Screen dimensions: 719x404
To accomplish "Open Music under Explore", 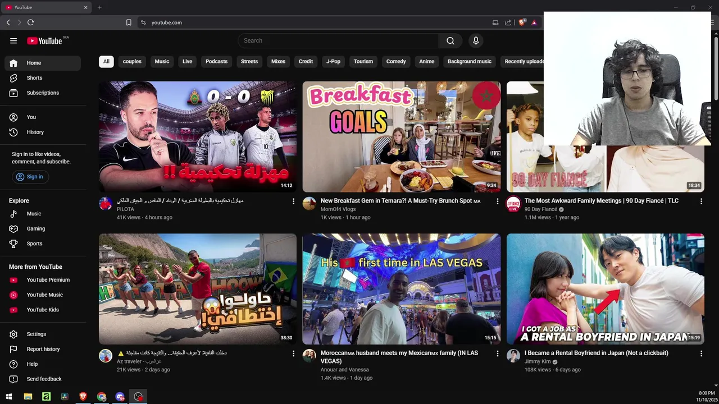I will click(43, 214).
